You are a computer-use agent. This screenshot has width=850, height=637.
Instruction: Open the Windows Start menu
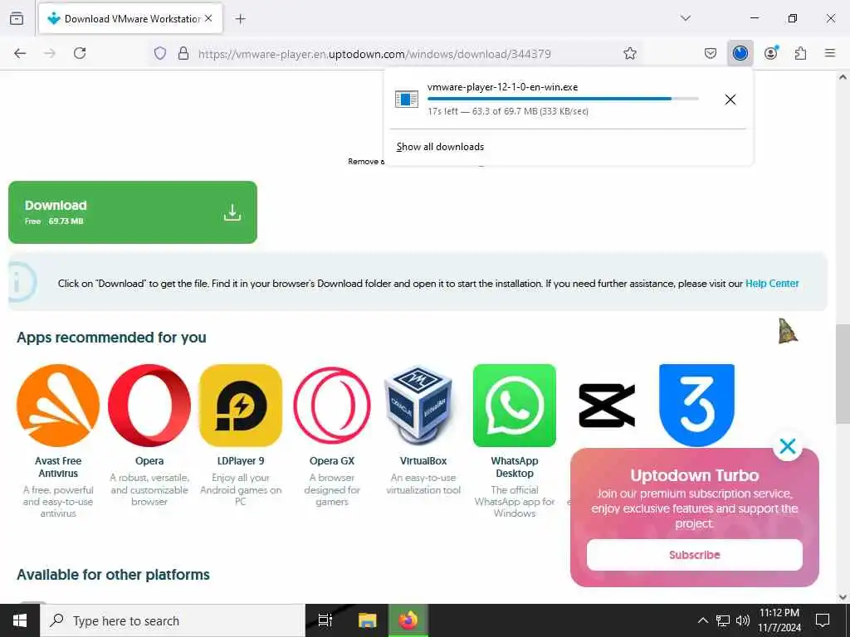(x=20, y=620)
